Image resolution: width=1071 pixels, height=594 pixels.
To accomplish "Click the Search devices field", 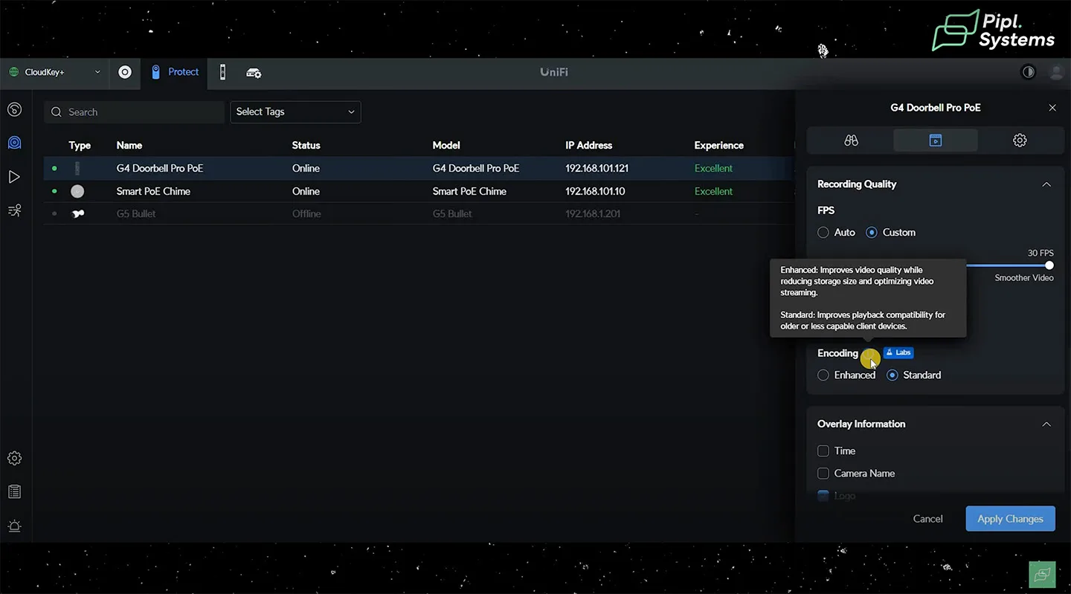I will point(134,112).
